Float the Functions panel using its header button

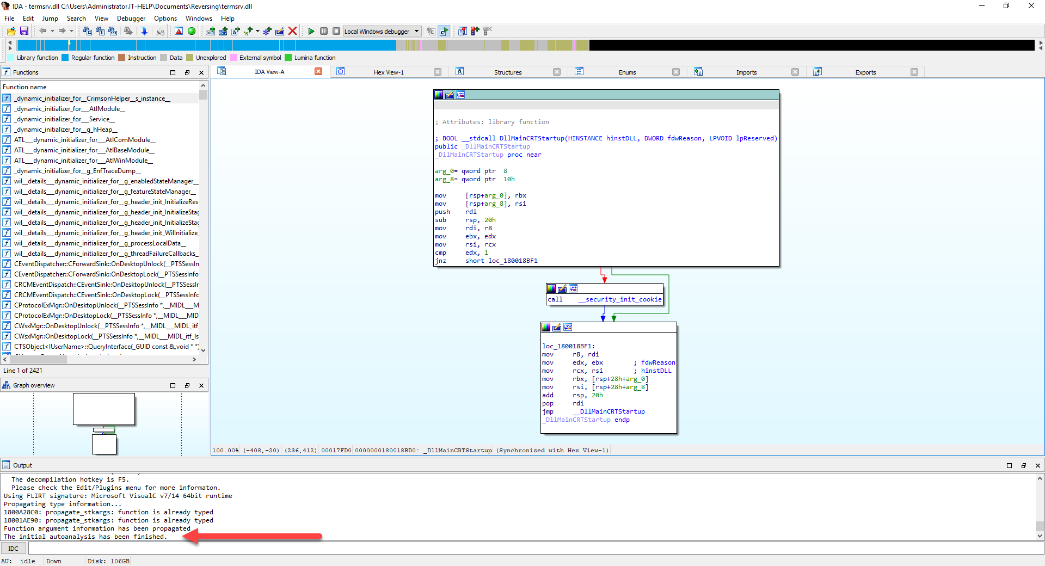[187, 72]
